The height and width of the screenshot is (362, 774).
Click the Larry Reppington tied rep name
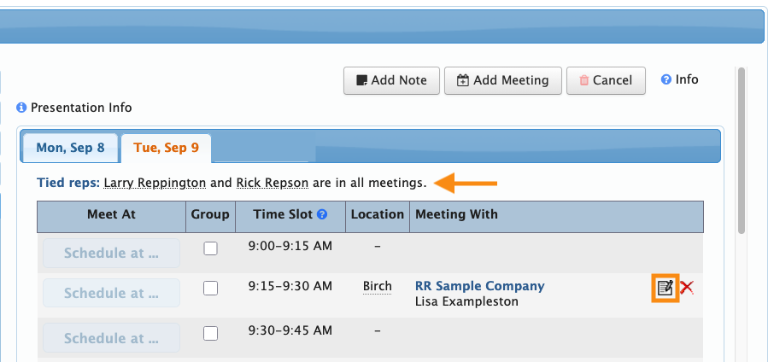pyautogui.click(x=155, y=183)
